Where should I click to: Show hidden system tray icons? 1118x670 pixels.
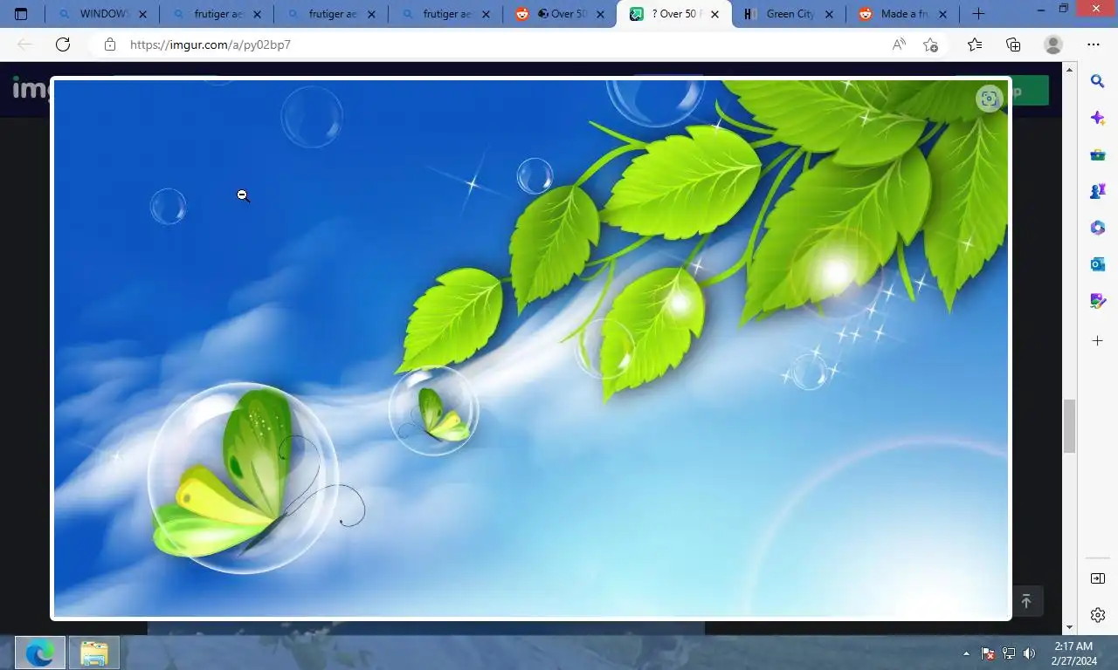tap(966, 653)
